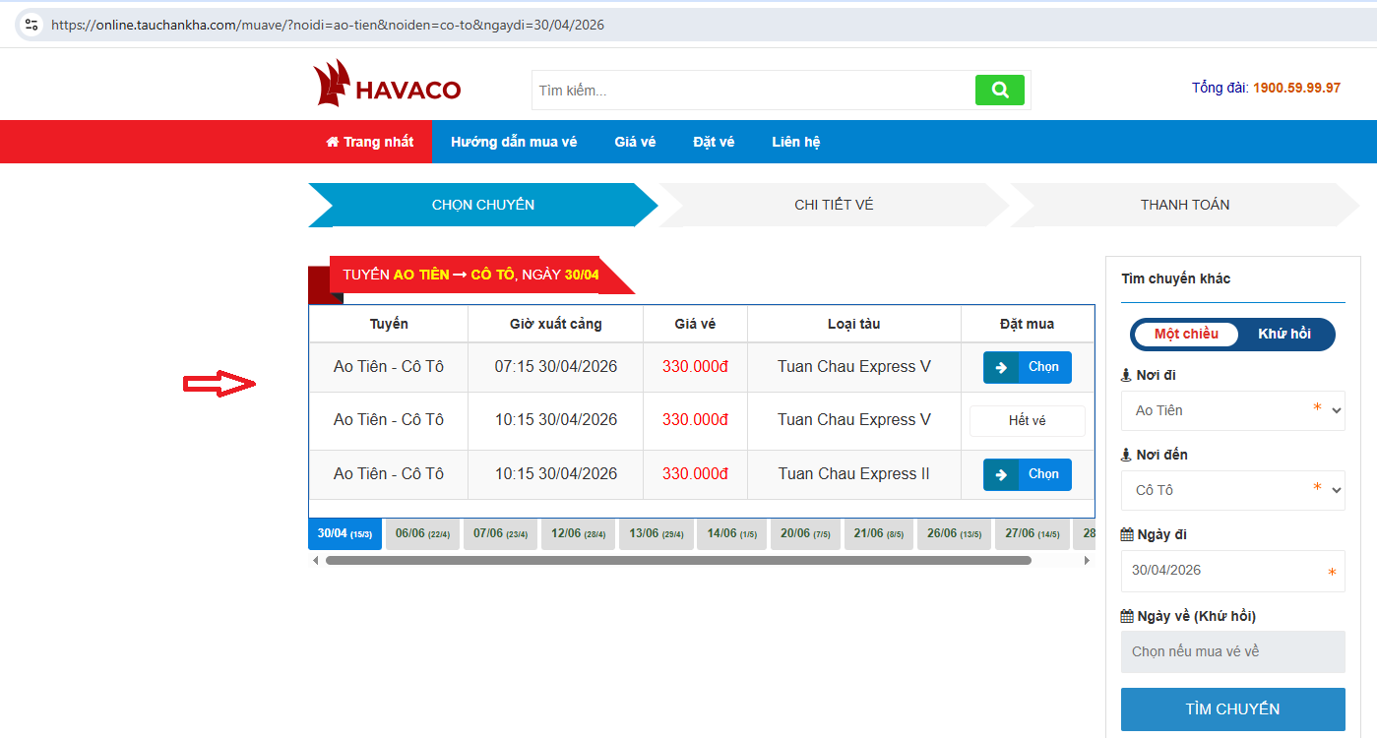
Task: Click left arrow of the date scrollbar
Action: point(316,561)
